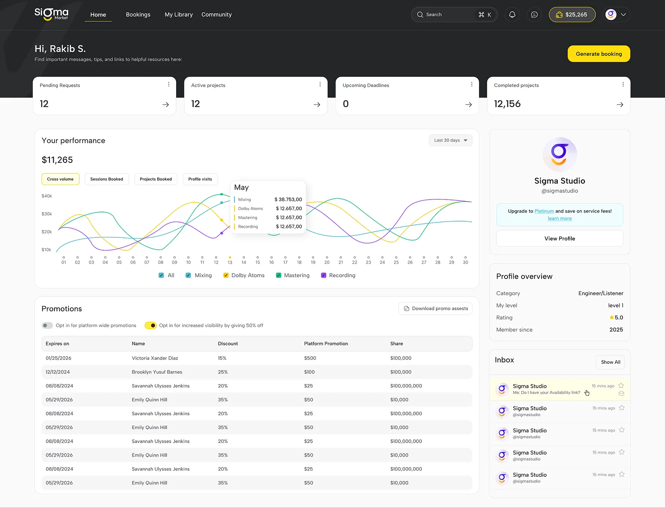Select the day 13 marker on chart

[230, 258]
